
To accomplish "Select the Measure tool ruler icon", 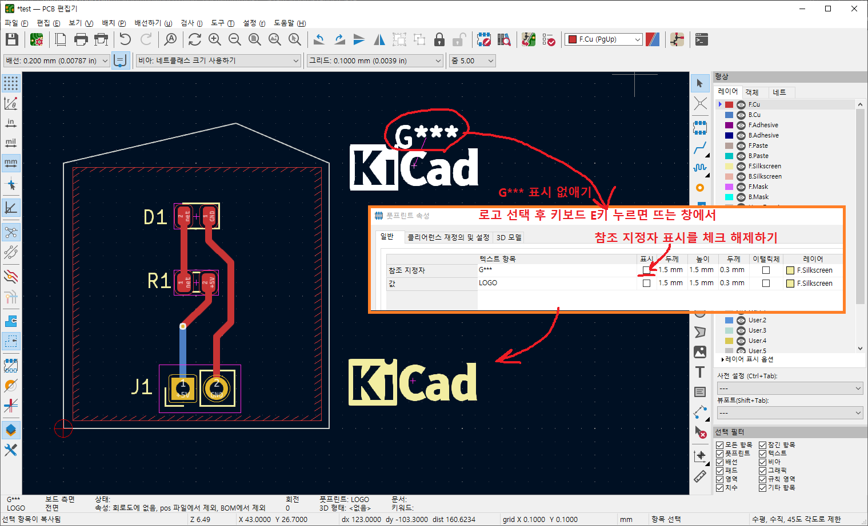I will (x=700, y=476).
